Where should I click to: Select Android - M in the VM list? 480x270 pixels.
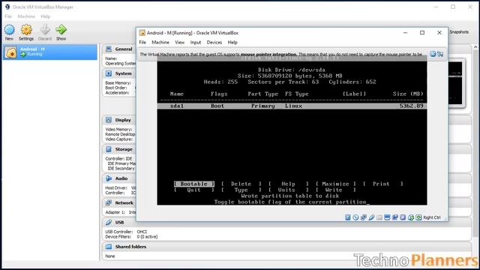pos(50,52)
